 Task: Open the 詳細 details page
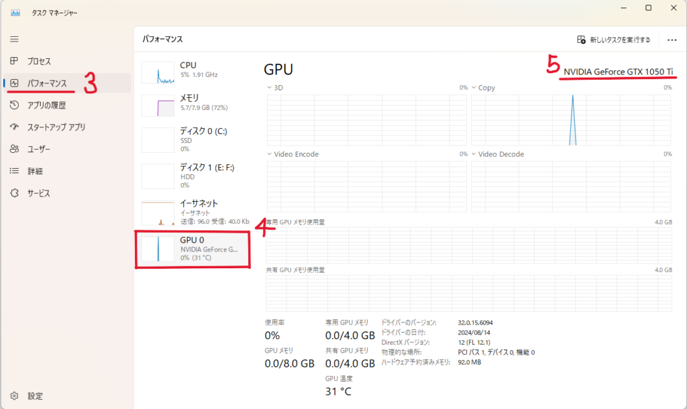click(35, 171)
